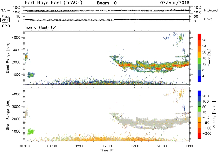
Task: Click the '200' value on the Velocity scale
Action: pyautogui.click(x=205, y=96)
